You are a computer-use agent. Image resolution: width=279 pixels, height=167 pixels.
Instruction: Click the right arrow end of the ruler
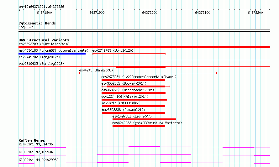(269, 10)
